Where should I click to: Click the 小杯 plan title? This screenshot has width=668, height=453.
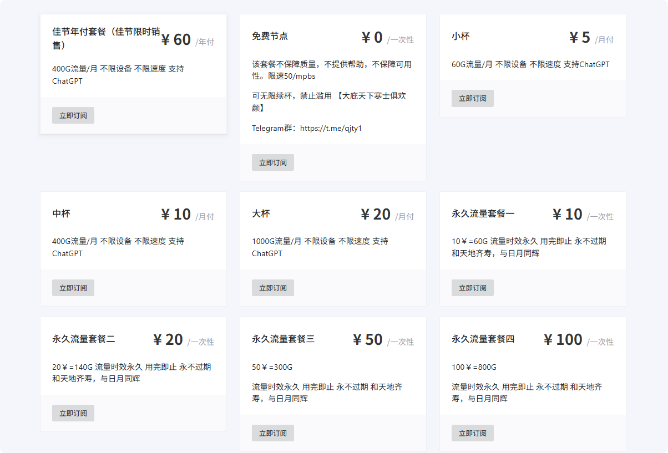click(x=460, y=36)
